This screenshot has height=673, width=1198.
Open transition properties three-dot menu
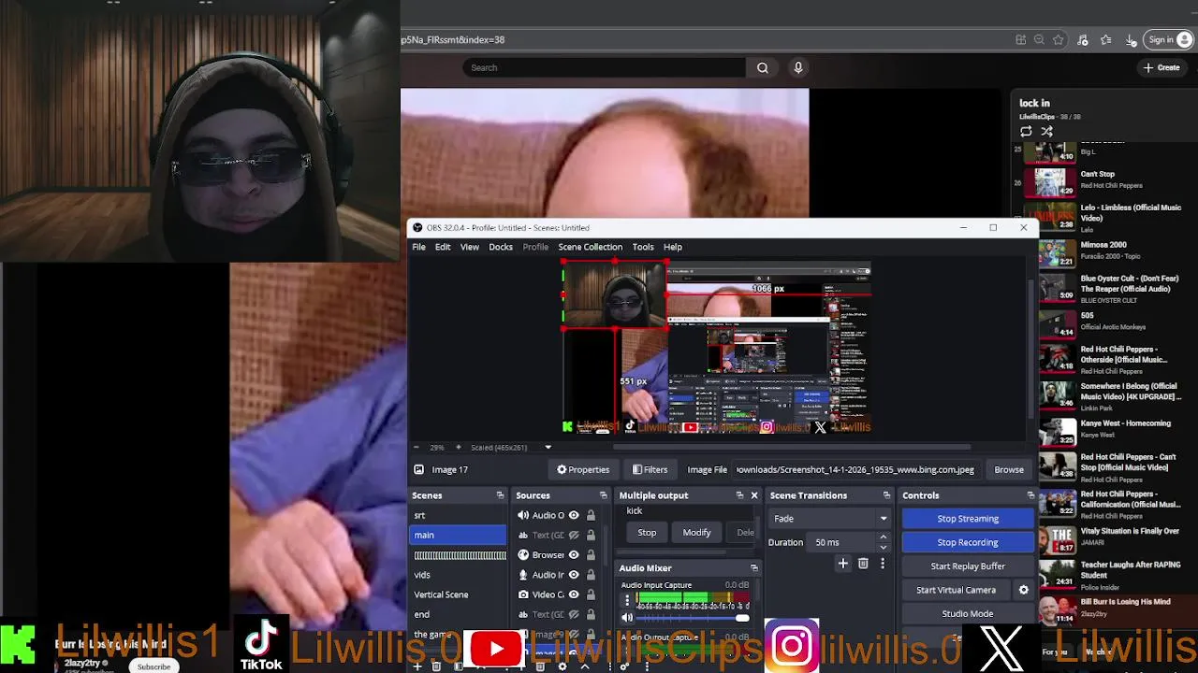(882, 564)
